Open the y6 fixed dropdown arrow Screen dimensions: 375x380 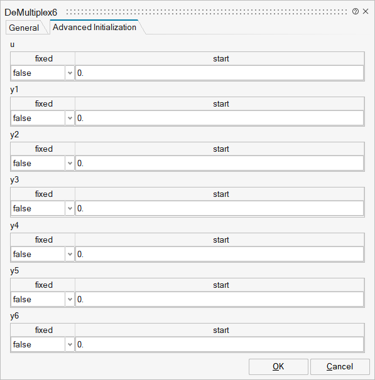[x=70, y=344]
